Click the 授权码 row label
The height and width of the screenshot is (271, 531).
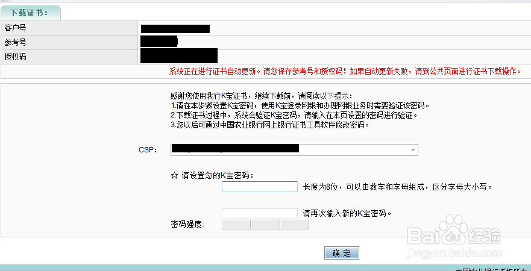point(15,57)
